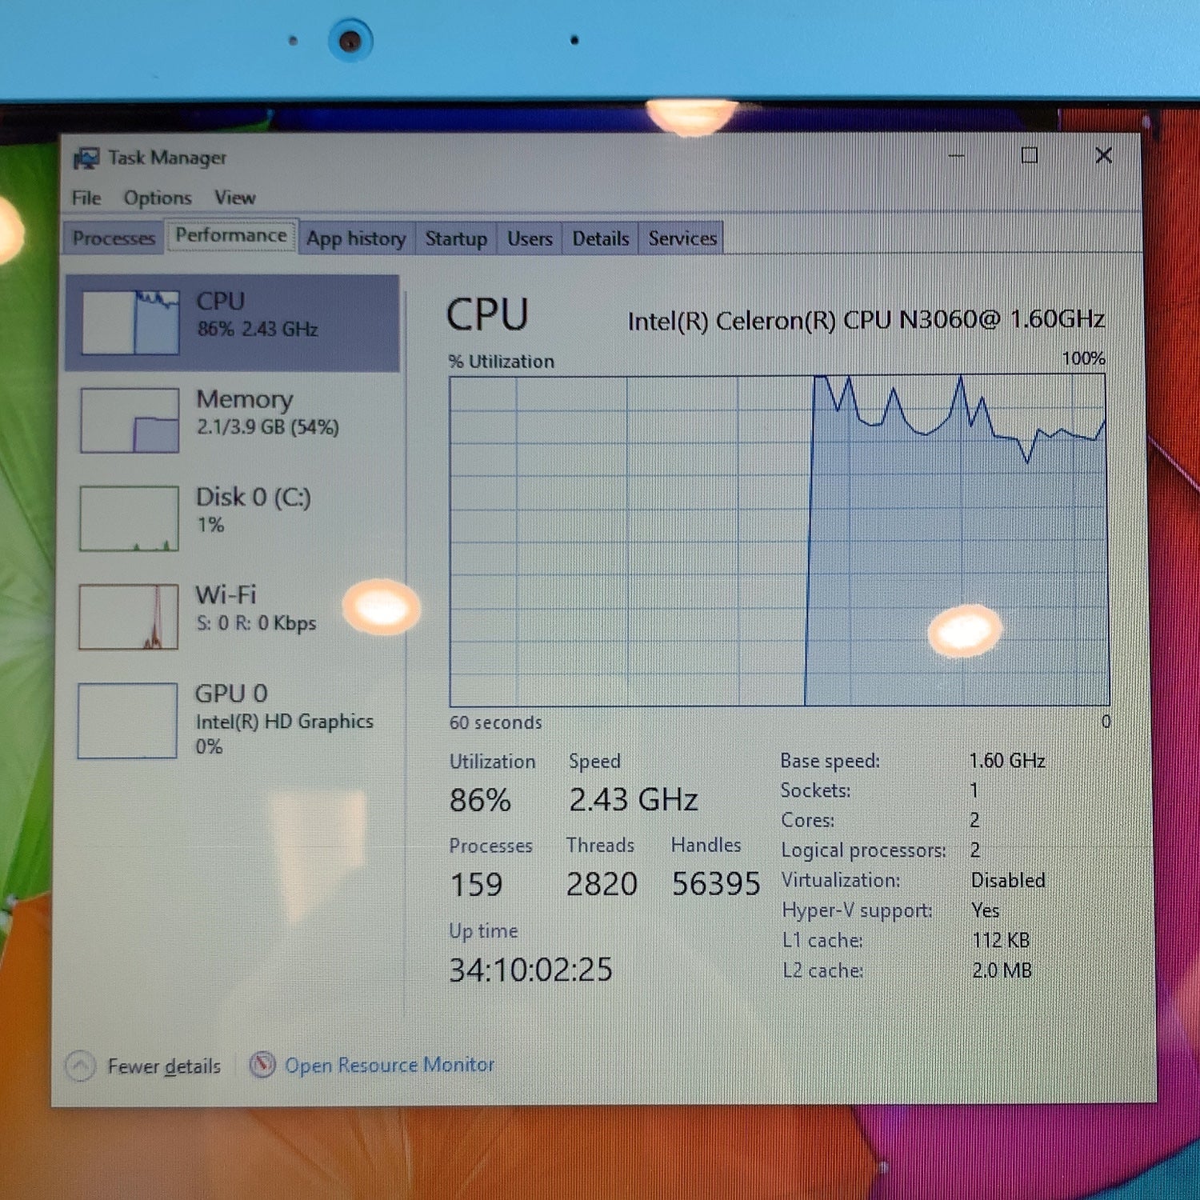Select the Memory mini graph thumbnail

click(130, 421)
